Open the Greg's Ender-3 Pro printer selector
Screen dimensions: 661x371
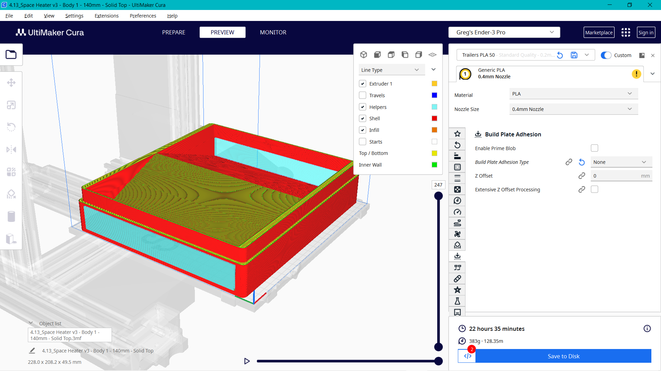click(x=504, y=32)
